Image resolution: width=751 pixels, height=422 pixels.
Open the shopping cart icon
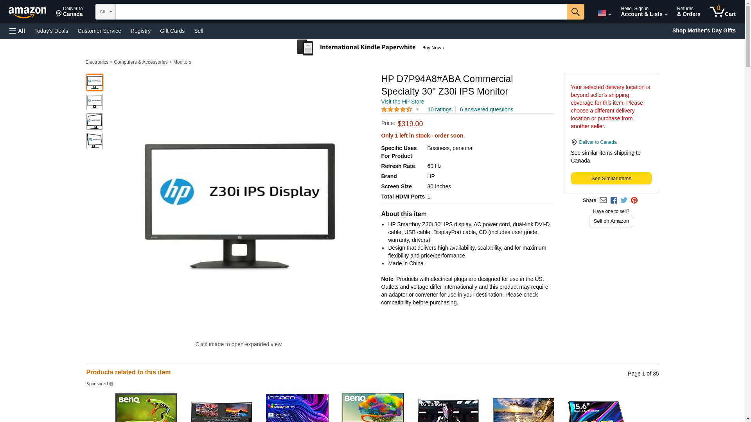coord(722,12)
